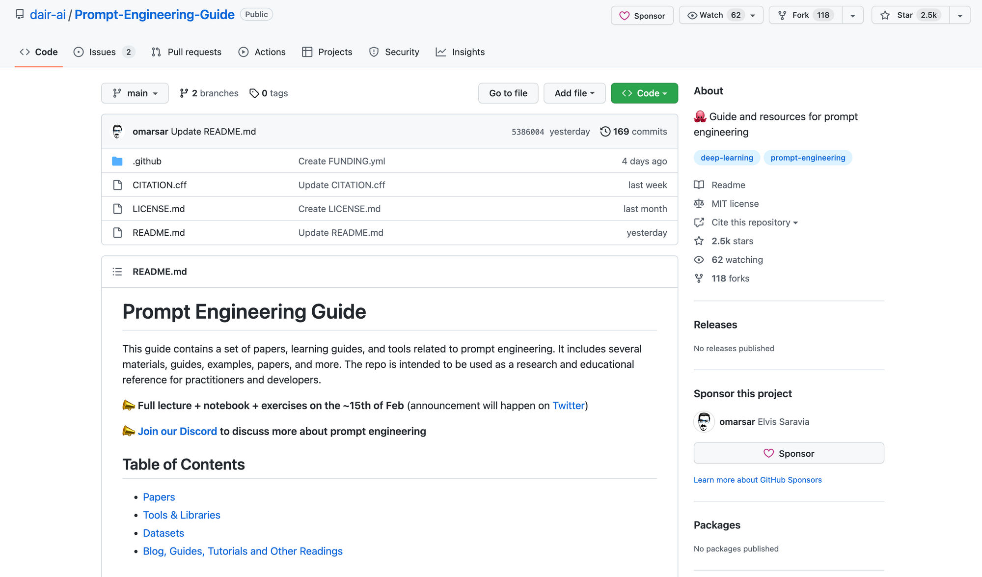982x577 pixels.
Task: Open the Create LICENSE.md commit message
Action: click(x=339, y=209)
